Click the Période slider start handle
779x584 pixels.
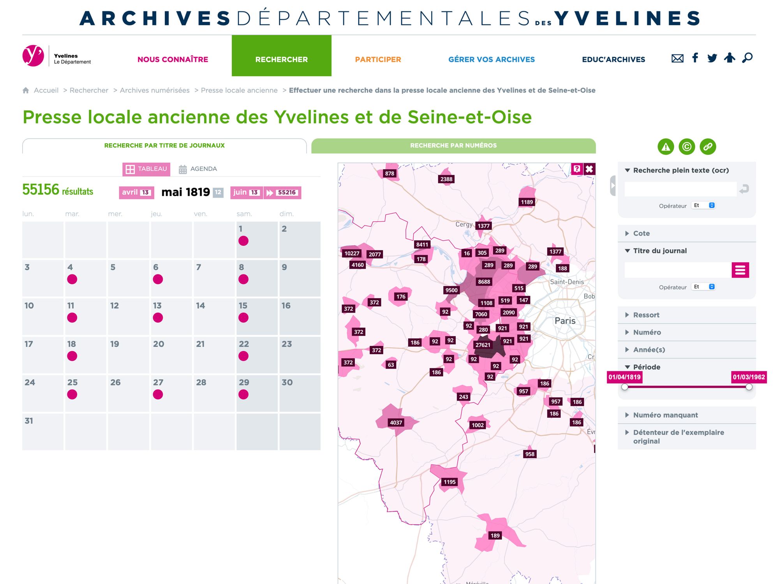[625, 387]
